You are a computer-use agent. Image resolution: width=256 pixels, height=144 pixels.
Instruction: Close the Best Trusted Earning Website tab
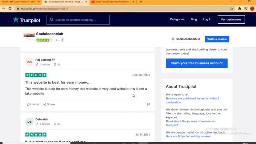pyautogui.click(x=133, y=1)
